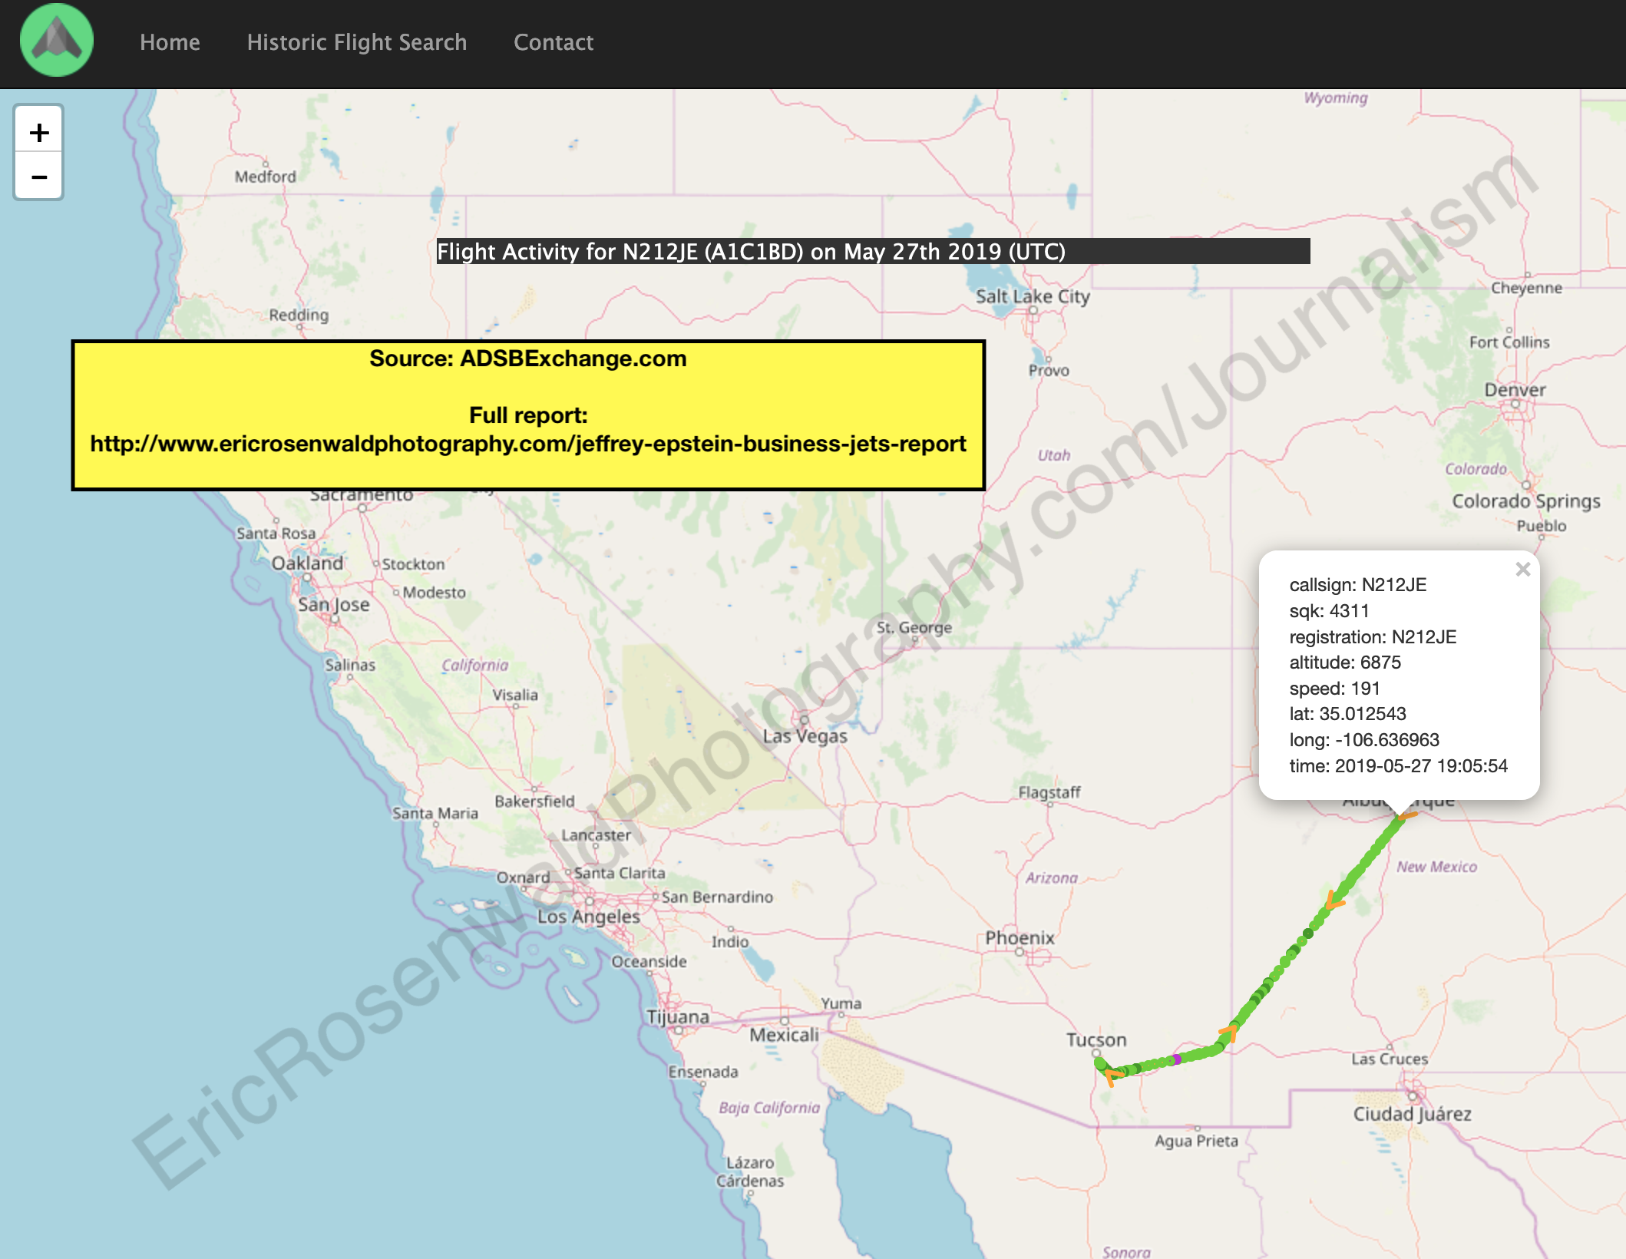Click the 'speed: 191' popup line
This screenshot has height=1259, width=1626.
pos(1335,689)
